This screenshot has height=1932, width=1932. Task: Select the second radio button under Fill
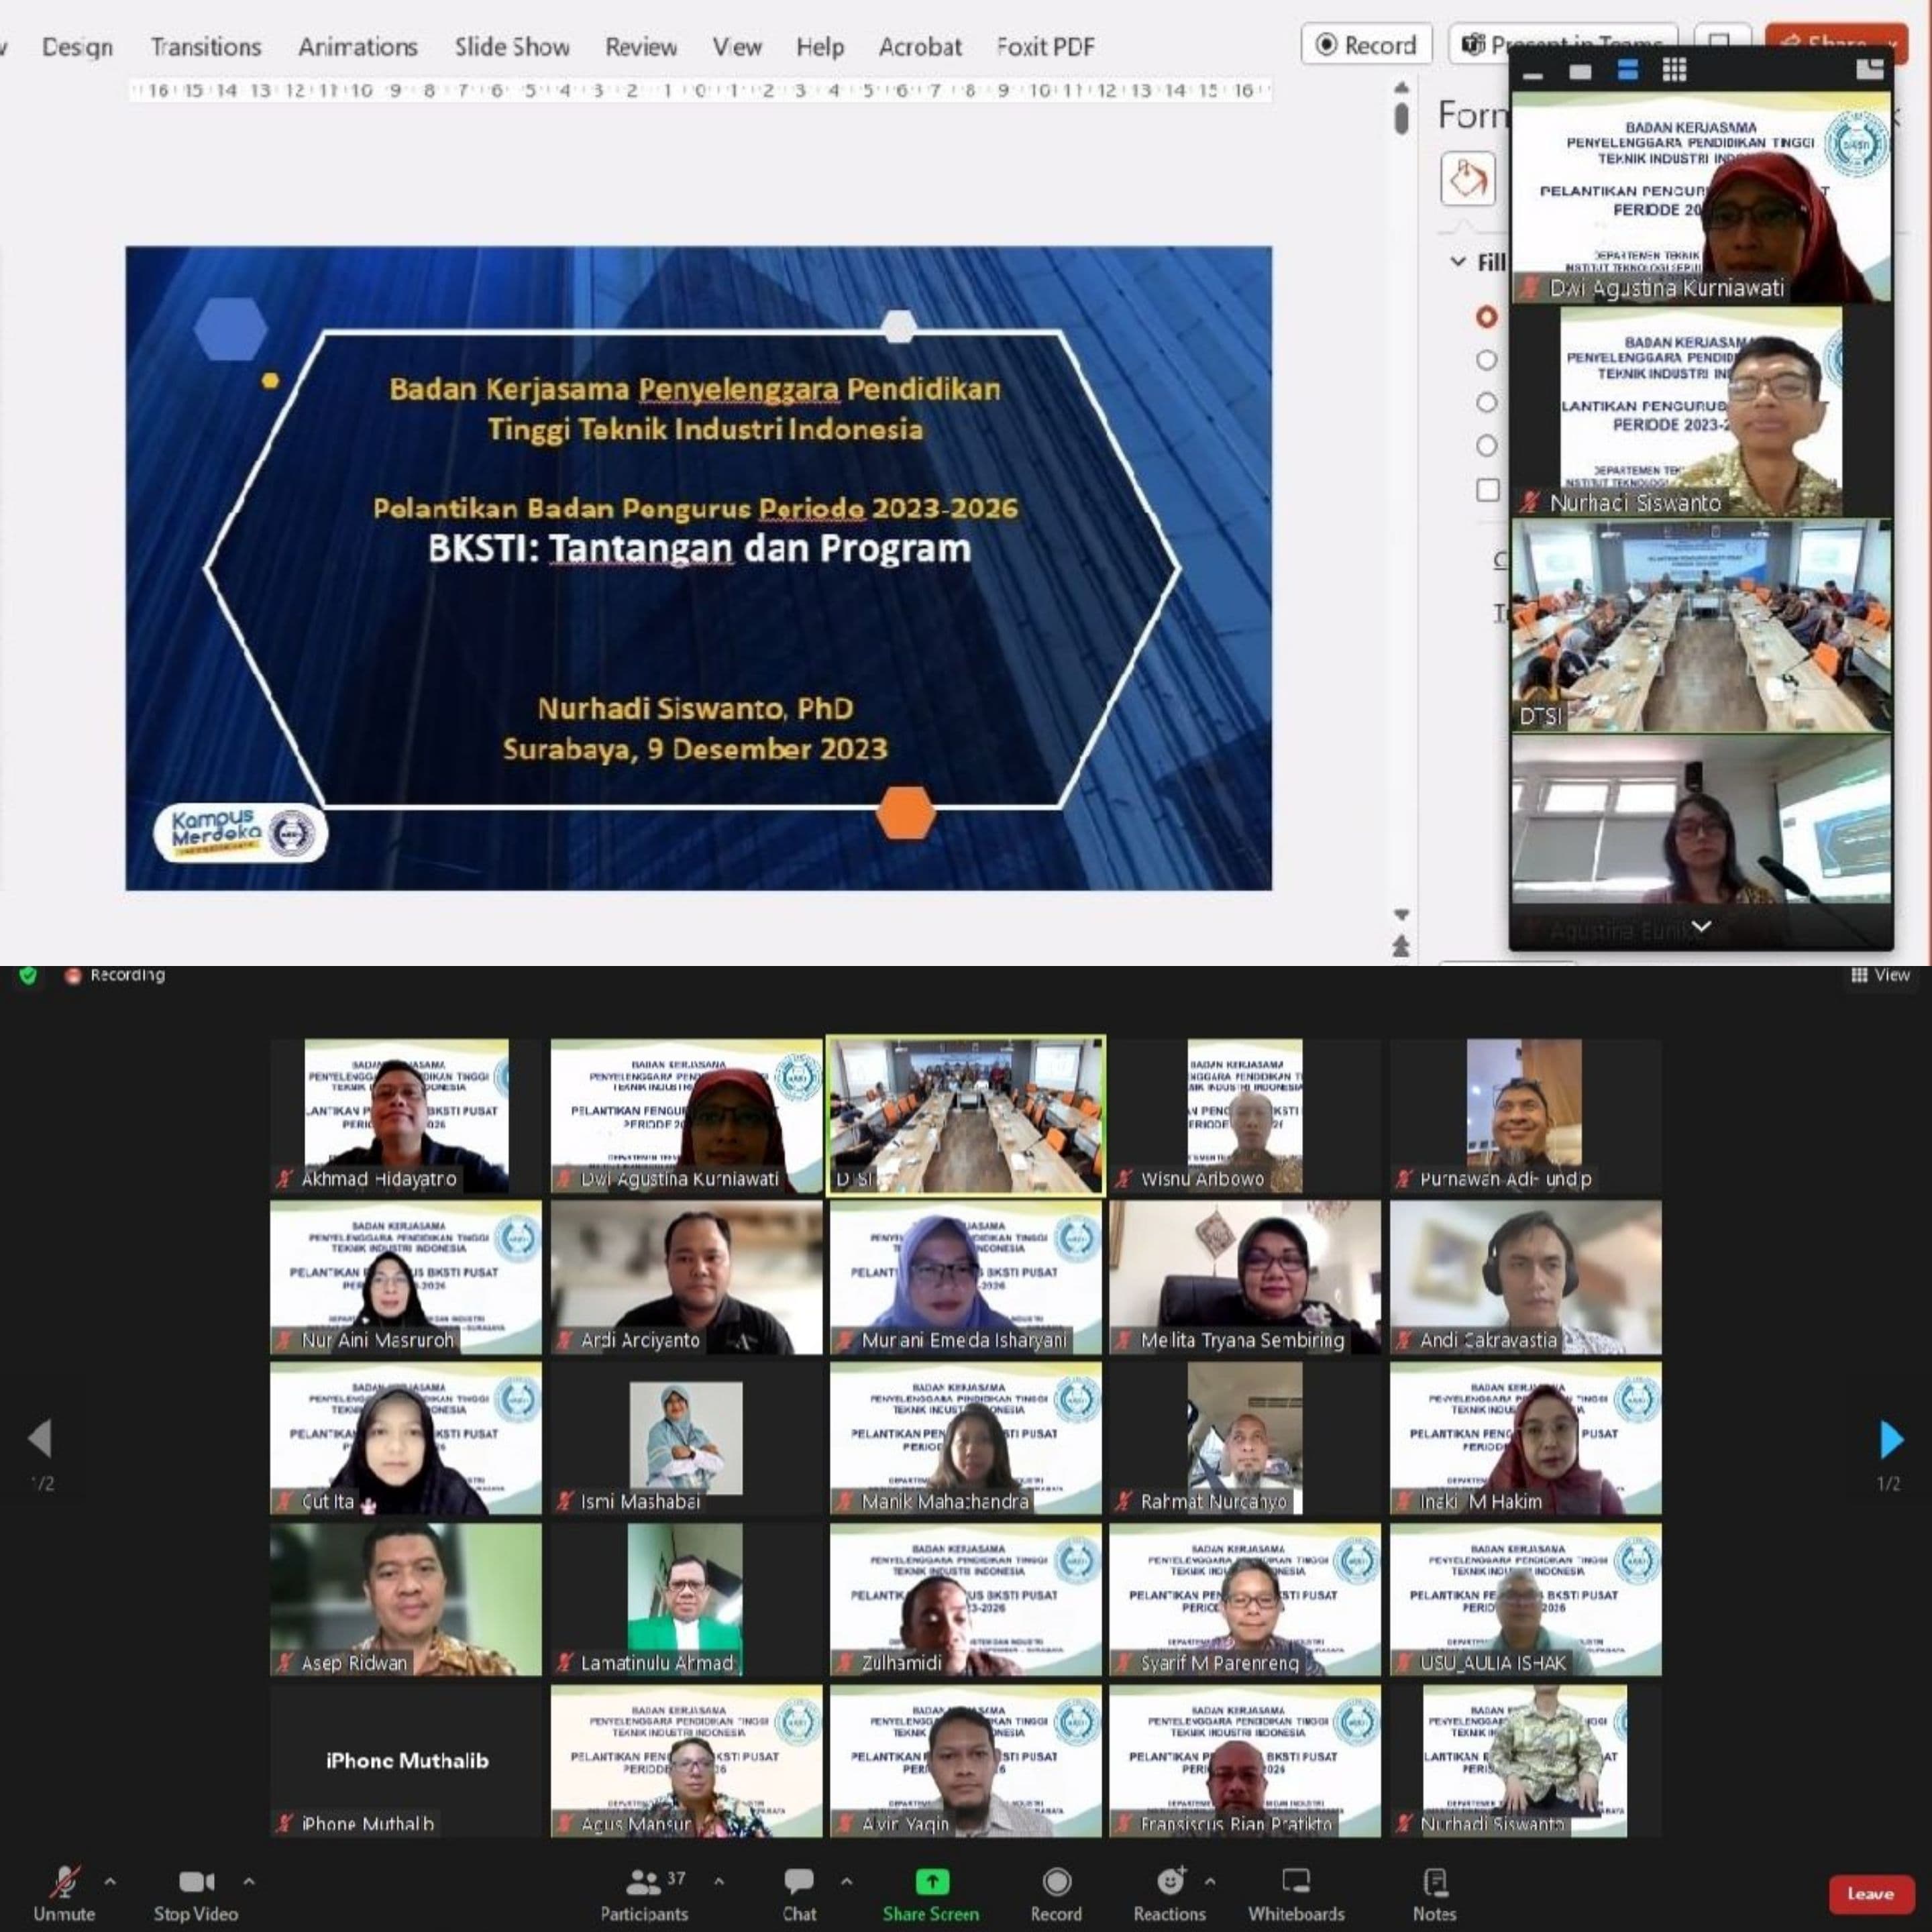pos(1487,360)
